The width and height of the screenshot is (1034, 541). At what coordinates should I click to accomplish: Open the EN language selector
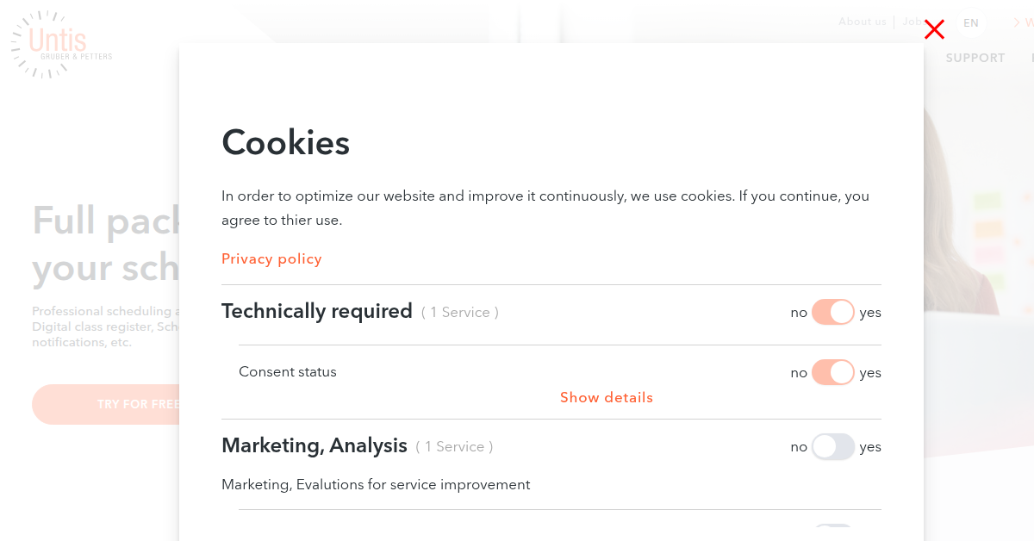[x=971, y=23]
